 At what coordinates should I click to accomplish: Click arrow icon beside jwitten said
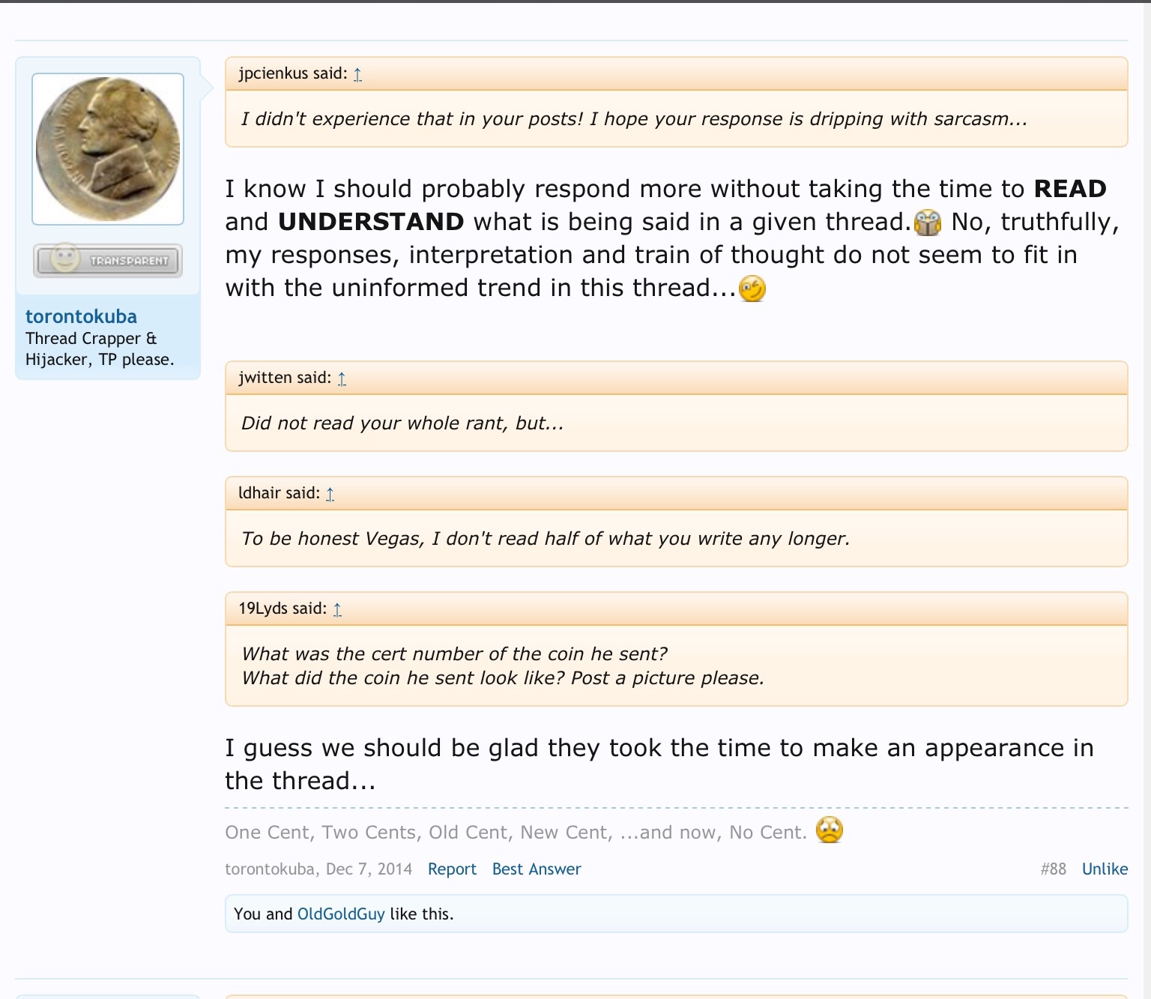pos(342,378)
